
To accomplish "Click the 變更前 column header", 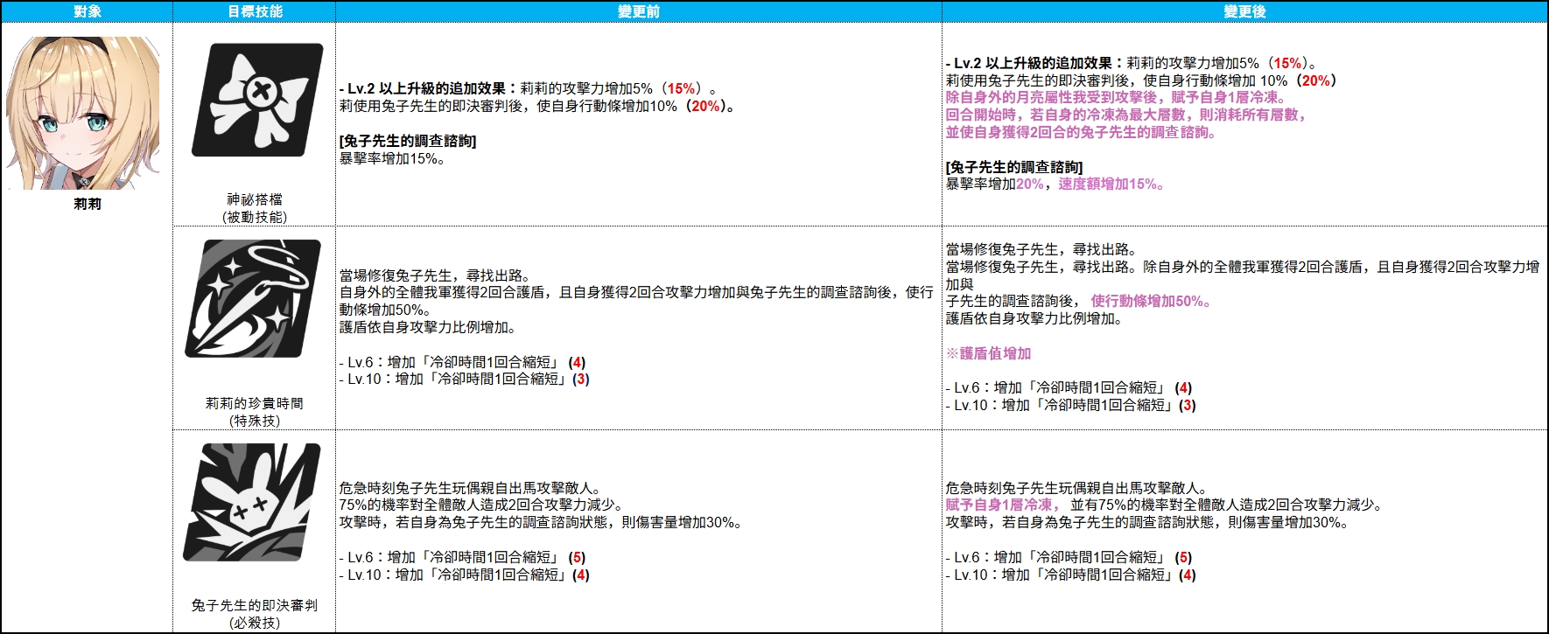I will [x=639, y=11].
